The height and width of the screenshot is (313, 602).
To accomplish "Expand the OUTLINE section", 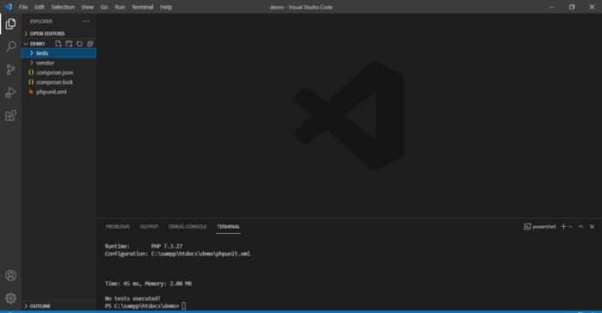I will (x=58, y=306).
